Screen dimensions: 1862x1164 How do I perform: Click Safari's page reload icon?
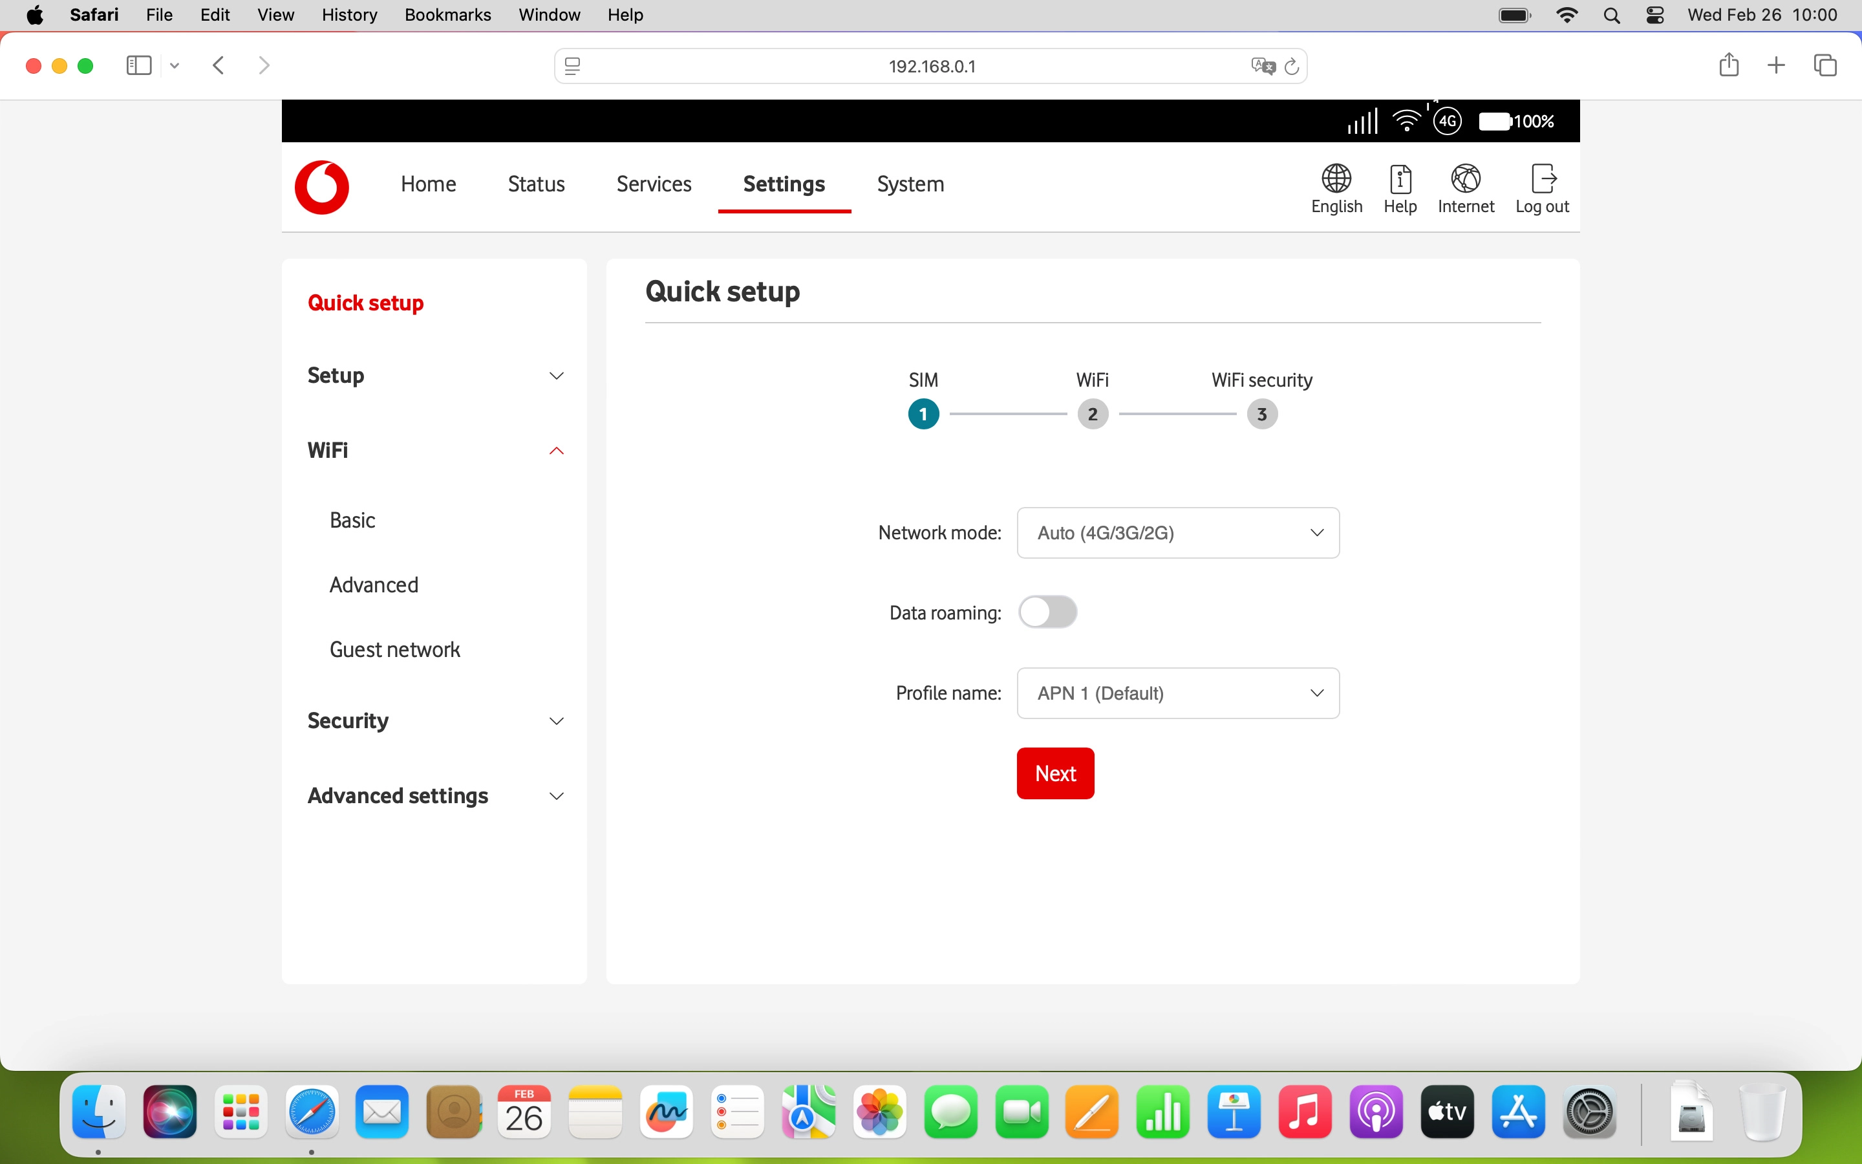click(1292, 67)
